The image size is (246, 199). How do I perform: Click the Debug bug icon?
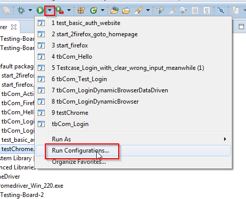(21, 11)
